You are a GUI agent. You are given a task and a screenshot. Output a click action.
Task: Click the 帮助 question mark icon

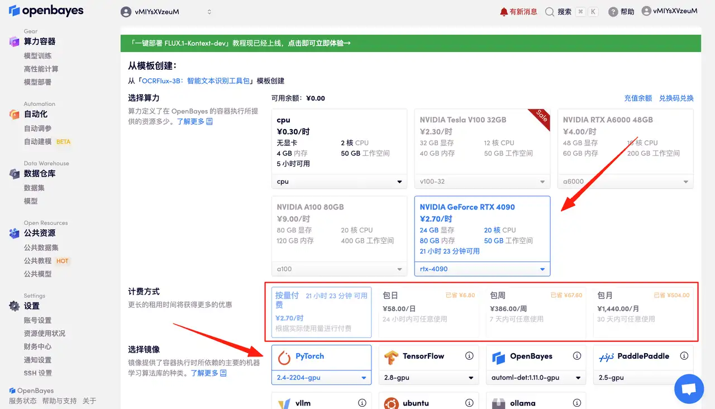point(613,12)
